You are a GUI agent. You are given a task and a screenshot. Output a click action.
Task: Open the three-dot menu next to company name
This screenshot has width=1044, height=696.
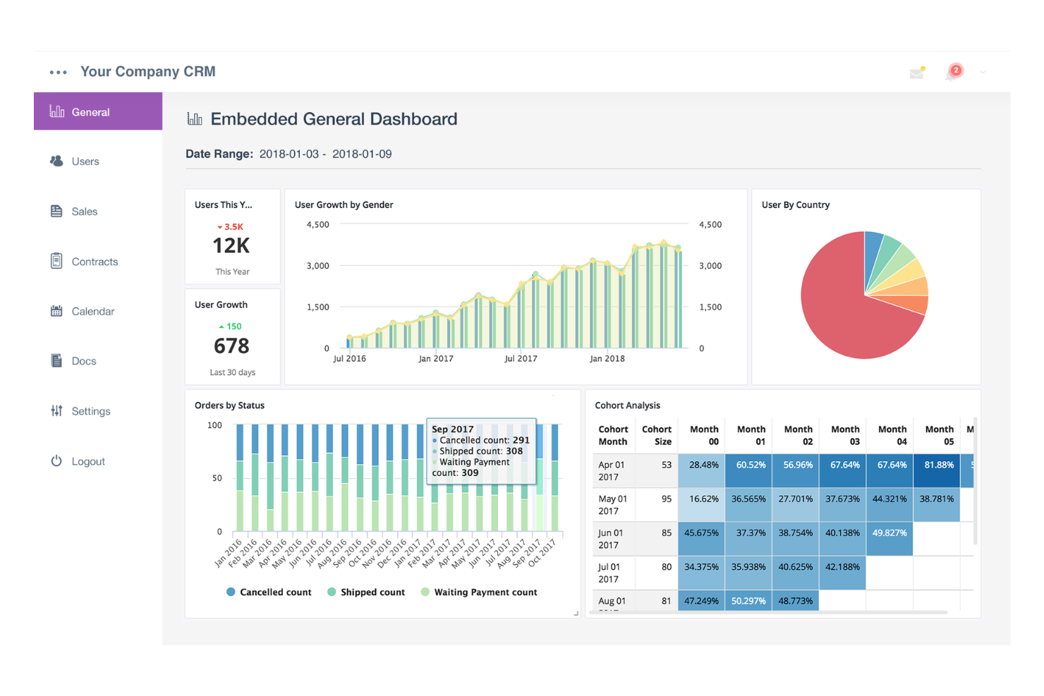pos(58,71)
